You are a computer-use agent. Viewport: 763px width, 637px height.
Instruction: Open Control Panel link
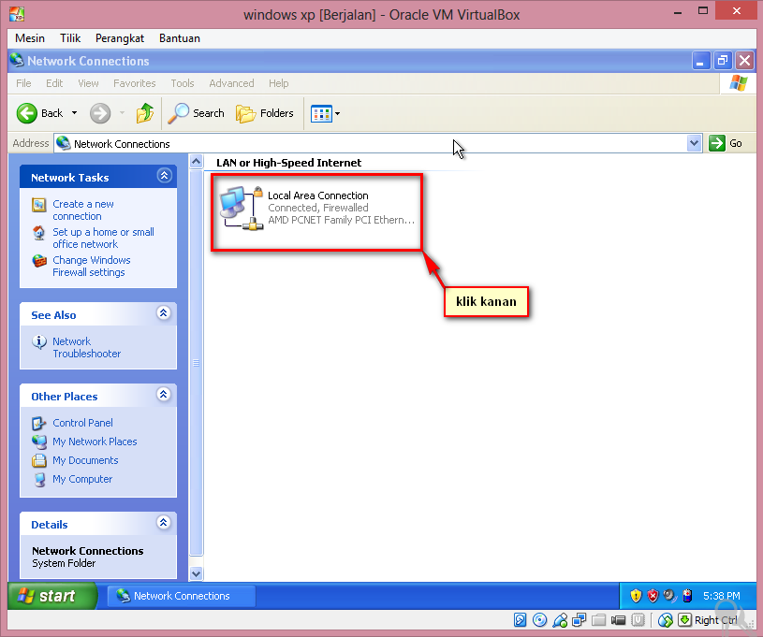[82, 423]
